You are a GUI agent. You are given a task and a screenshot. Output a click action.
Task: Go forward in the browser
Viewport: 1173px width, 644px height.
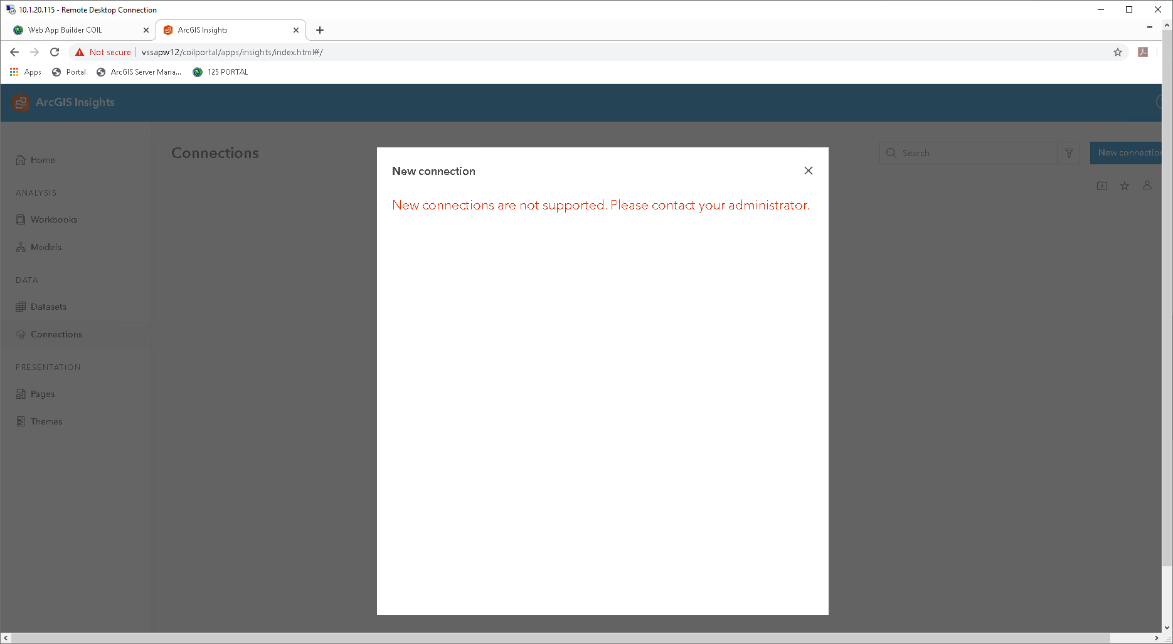(34, 52)
